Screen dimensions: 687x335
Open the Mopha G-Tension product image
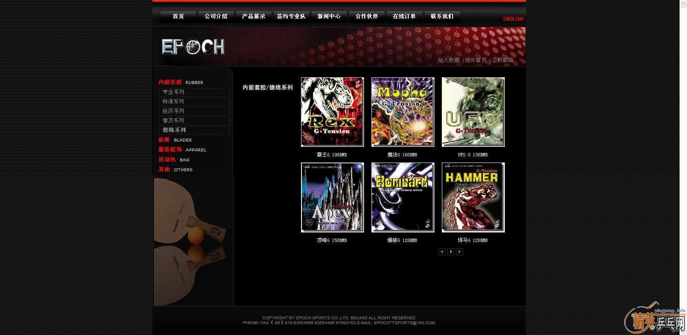tap(403, 112)
